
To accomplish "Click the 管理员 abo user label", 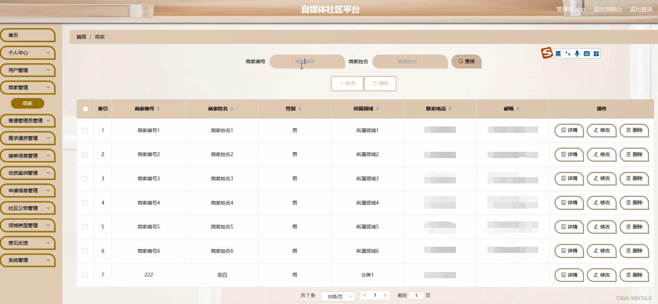I will 571,9.
